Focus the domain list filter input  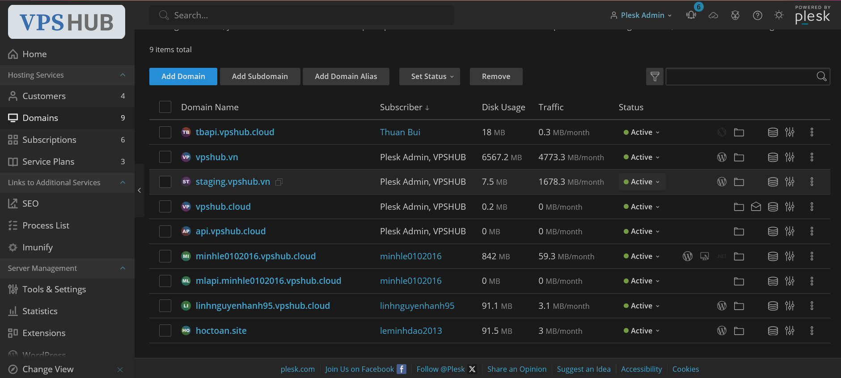pos(741,77)
